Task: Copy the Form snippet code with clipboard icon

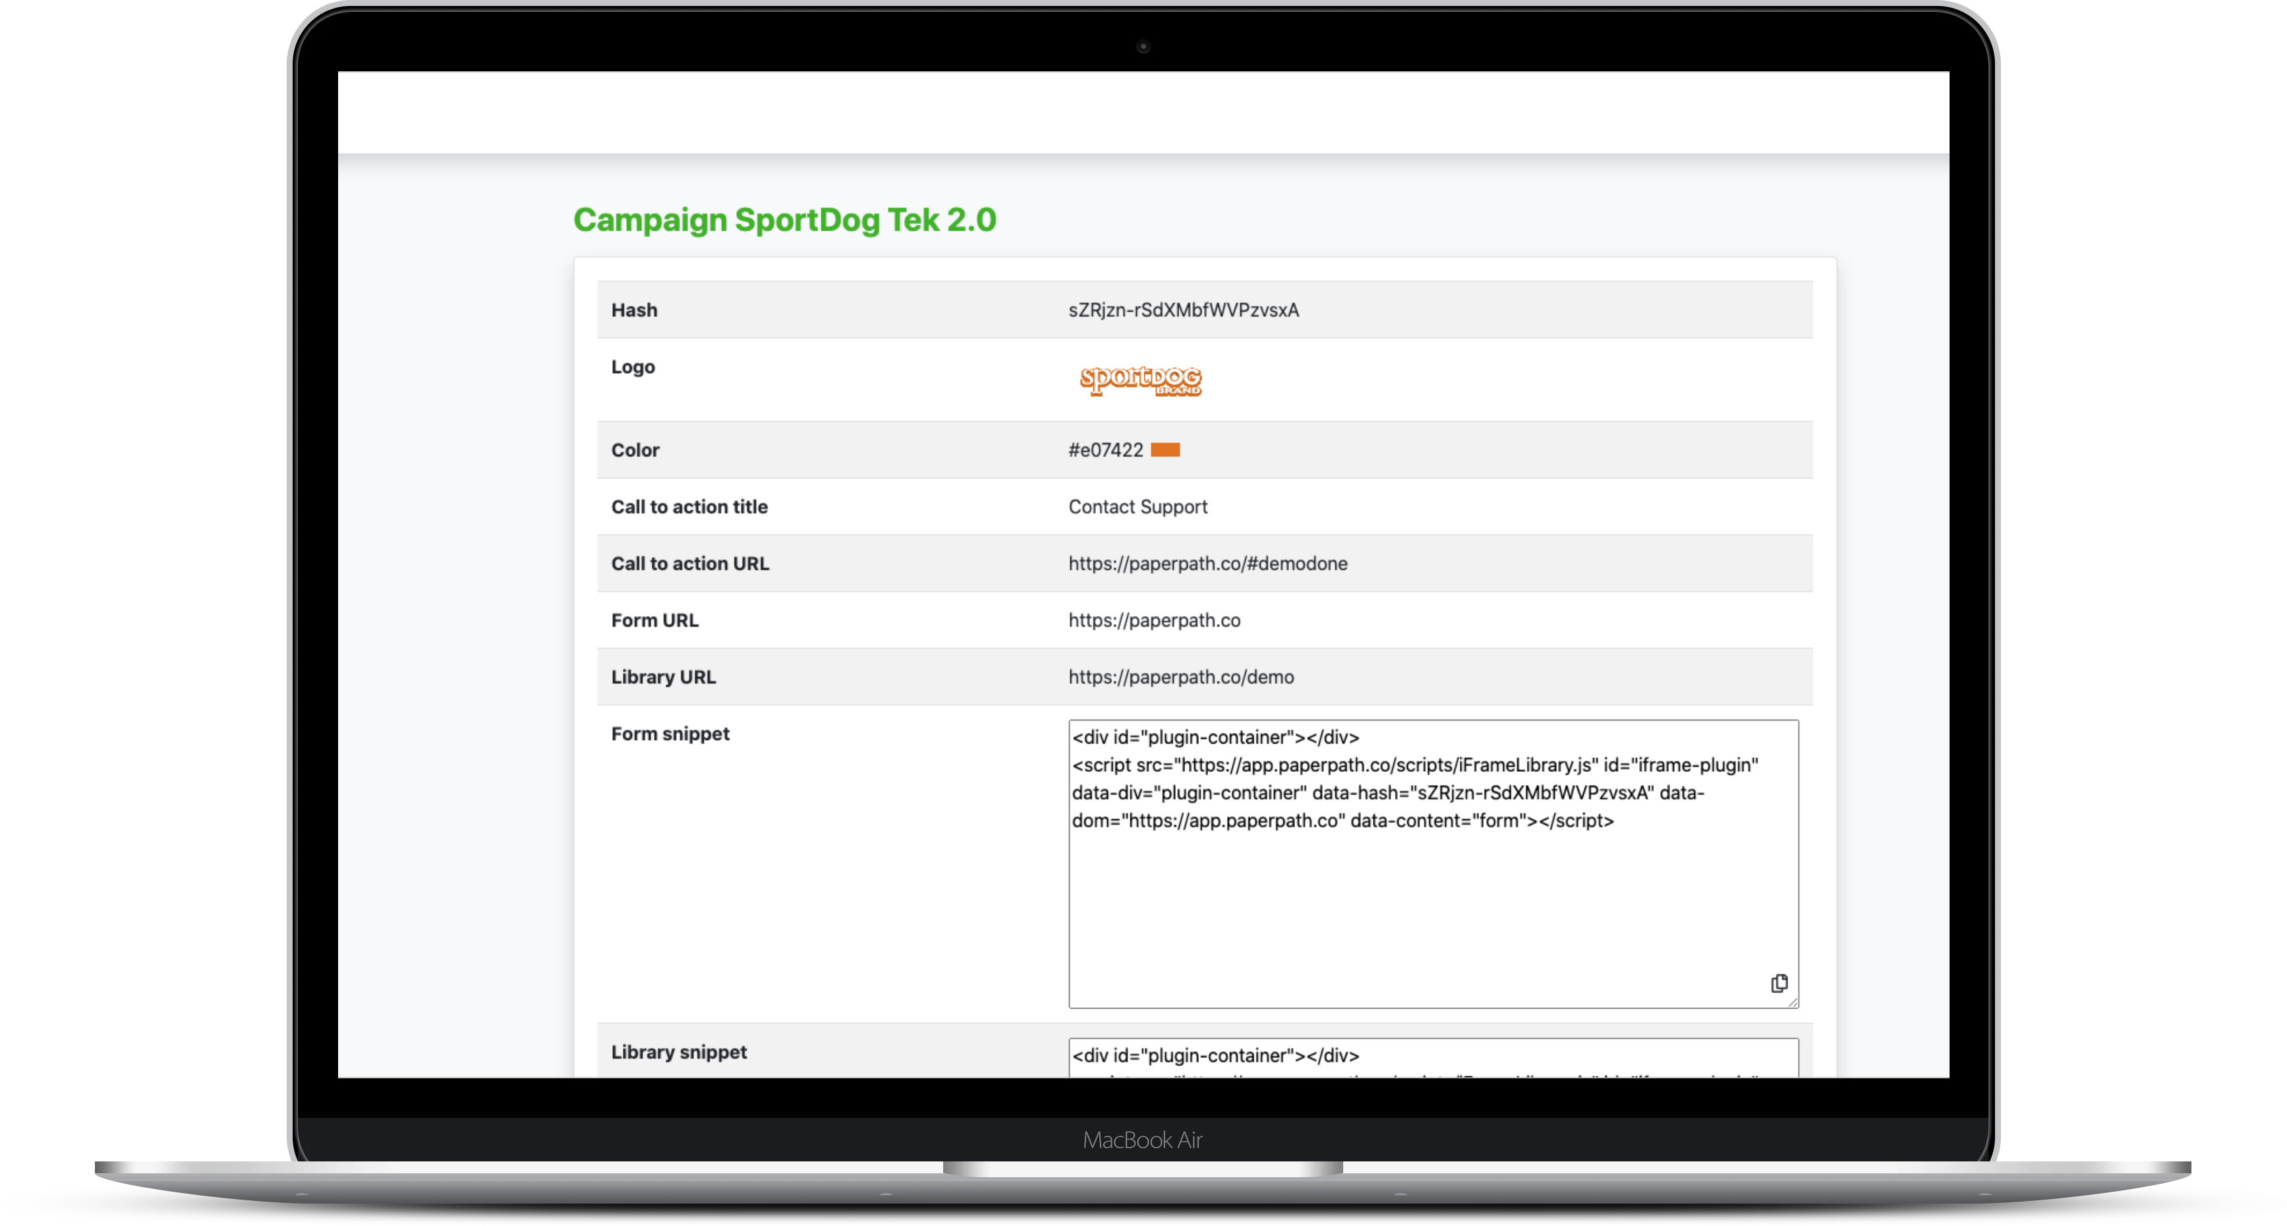Action: [1778, 983]
